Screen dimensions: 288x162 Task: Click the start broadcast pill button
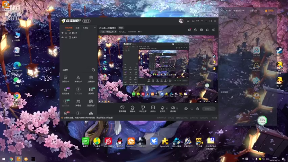click(209, 109)
